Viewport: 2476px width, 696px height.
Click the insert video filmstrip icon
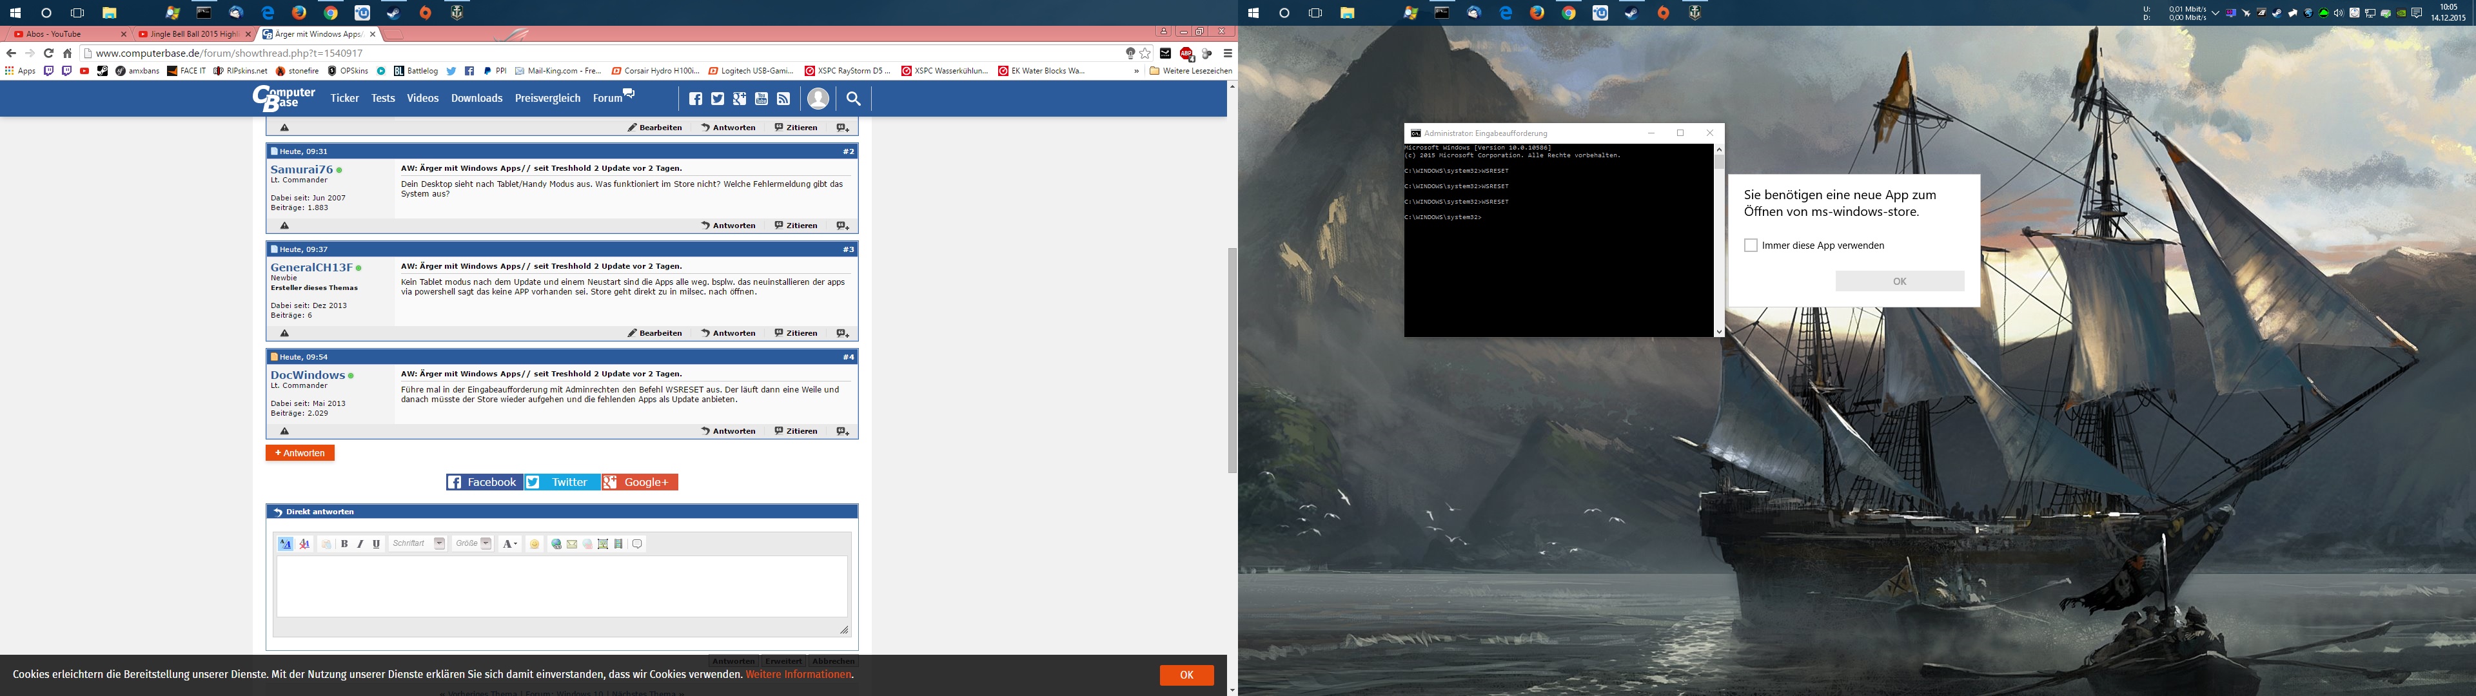618,544
